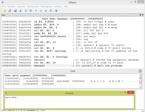145x112 pixels.
Task: Click comment 'code 4 == print string'
Action: coord(114,48)
